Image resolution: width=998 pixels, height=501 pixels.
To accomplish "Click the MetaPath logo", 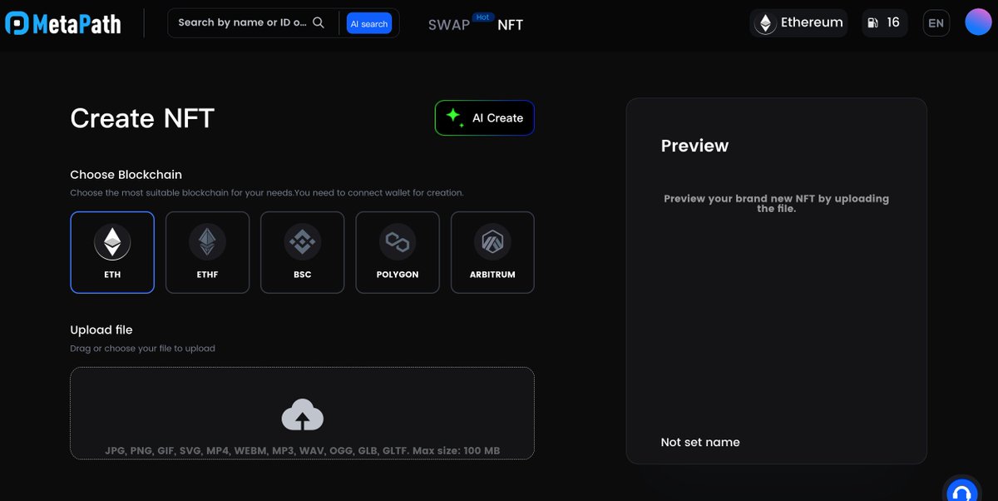I will pos(63,23).
